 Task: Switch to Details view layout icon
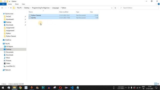point(155,84)
